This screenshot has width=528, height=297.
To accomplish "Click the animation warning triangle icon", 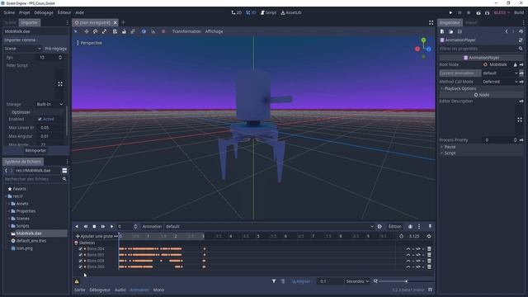I will pos(77,281).
